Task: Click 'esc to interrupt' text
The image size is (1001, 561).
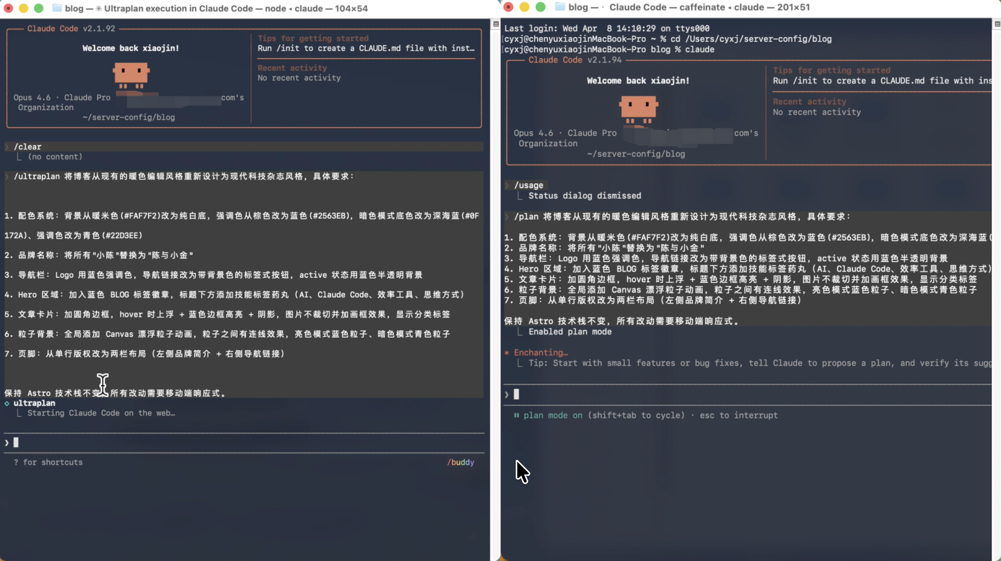Action: [x=739, y=415]
